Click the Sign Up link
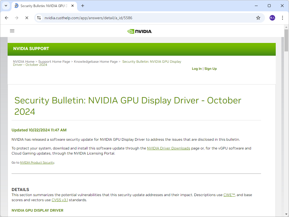This screenshot has width=289, height=217. pyautogui.click(x=211, y=69)
